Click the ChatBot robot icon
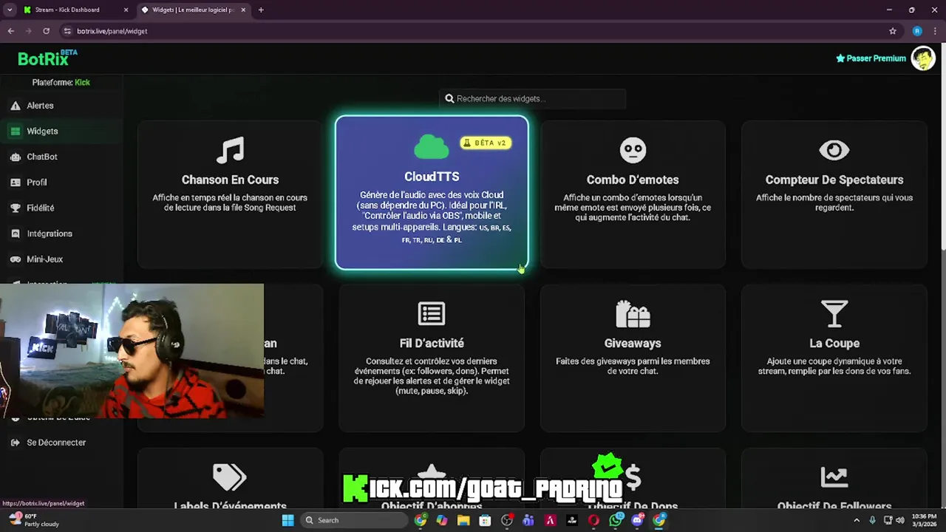Viewport: 946px width, 532px height. (x=15, y=157)
